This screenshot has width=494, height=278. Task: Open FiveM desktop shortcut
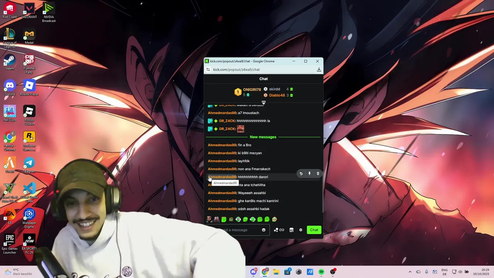pyautogui.click(x=10, y=165)
